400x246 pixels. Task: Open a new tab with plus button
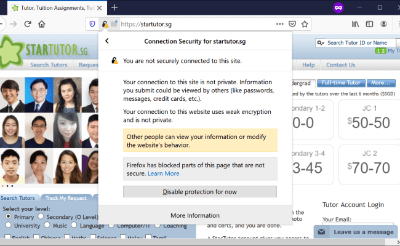(x=114, y=7)
